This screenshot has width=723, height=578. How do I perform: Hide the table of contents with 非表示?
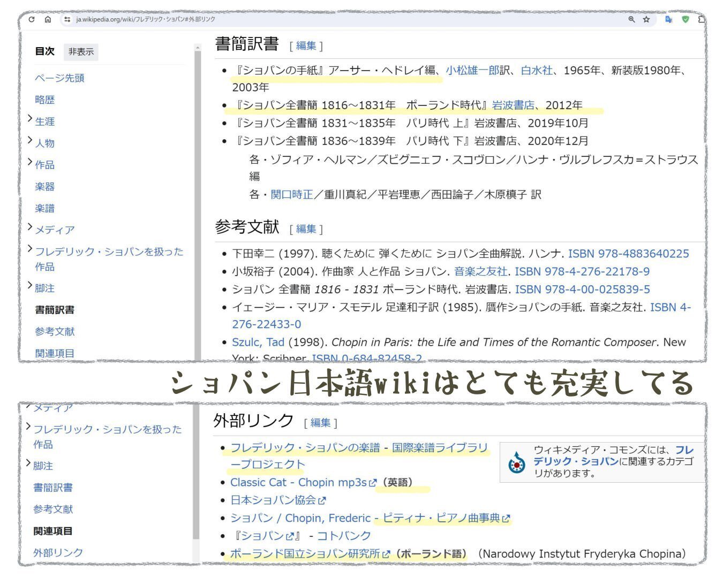[x=81, y=52]
